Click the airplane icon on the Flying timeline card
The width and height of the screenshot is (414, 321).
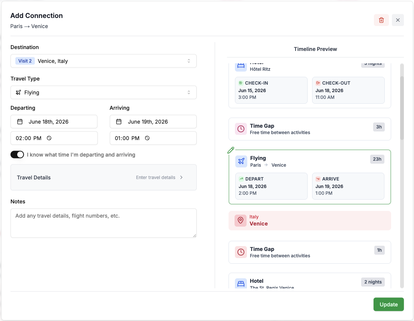pos(241,161)
